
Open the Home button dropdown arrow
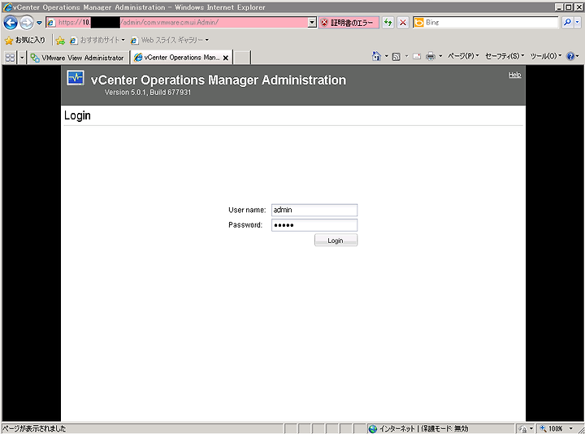387,56
